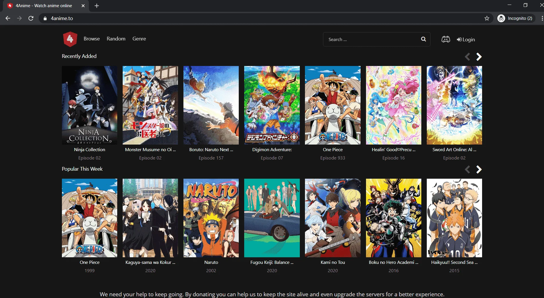Show next Popular This Week items
The image size is (544, 298).
[x=479, y=170]
